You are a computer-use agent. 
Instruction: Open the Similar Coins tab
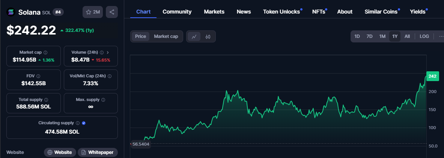pos(381,12)
